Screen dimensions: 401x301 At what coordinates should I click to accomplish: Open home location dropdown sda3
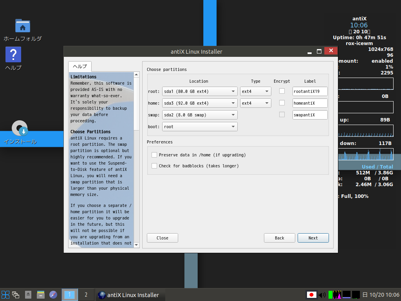[x=200, y=103]
